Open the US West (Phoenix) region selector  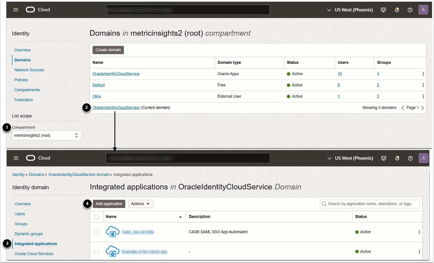350,10
